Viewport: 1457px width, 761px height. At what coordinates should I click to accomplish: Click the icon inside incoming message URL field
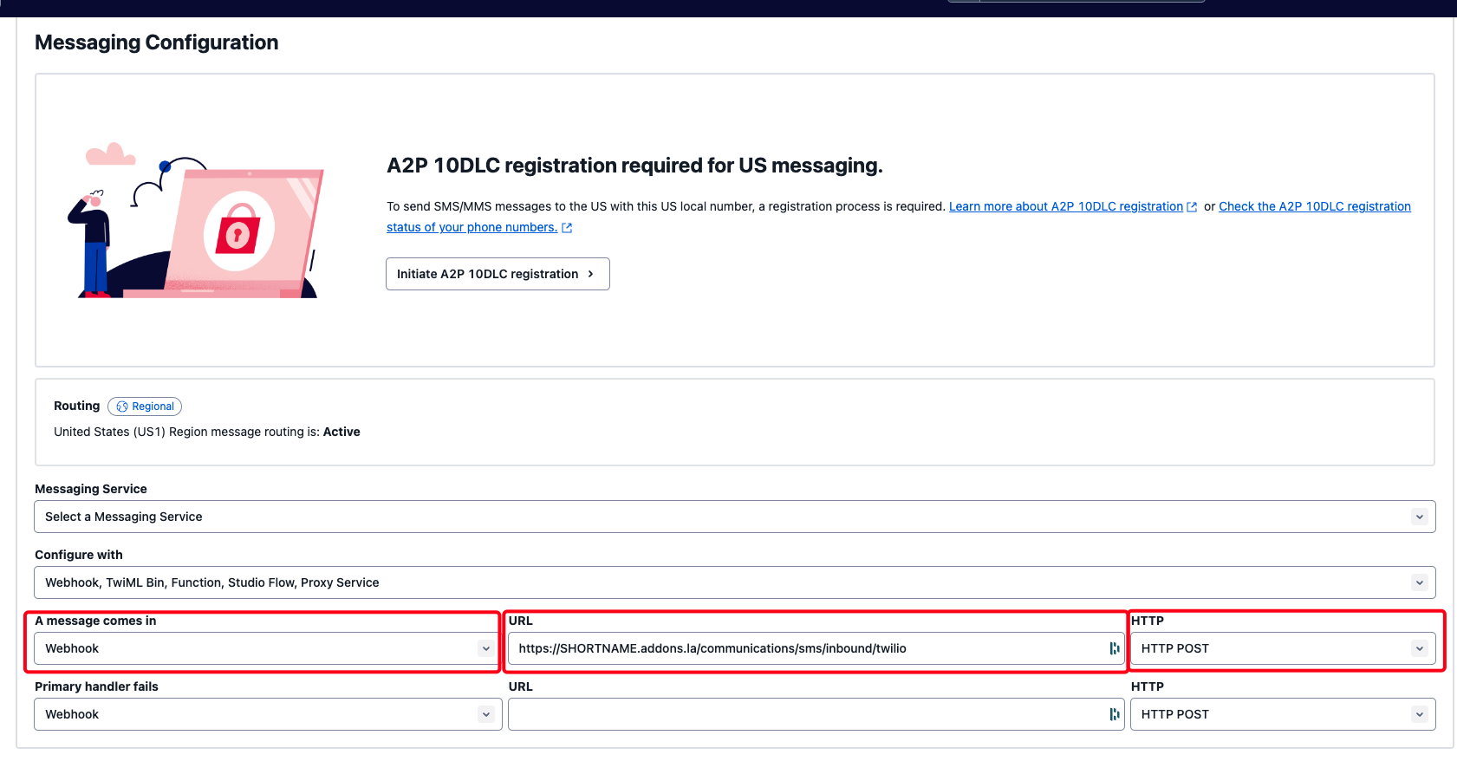point(1115,648)
